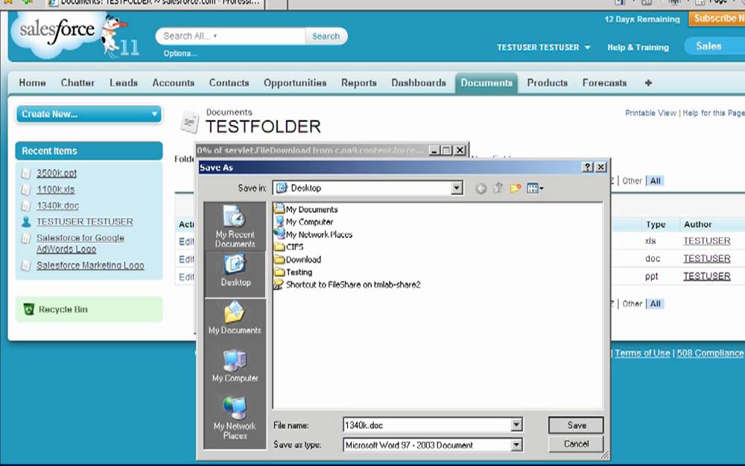Viewport: 745px width, 466px height.
Task: Open the Sales app menu
Action: tap(714, 46)
